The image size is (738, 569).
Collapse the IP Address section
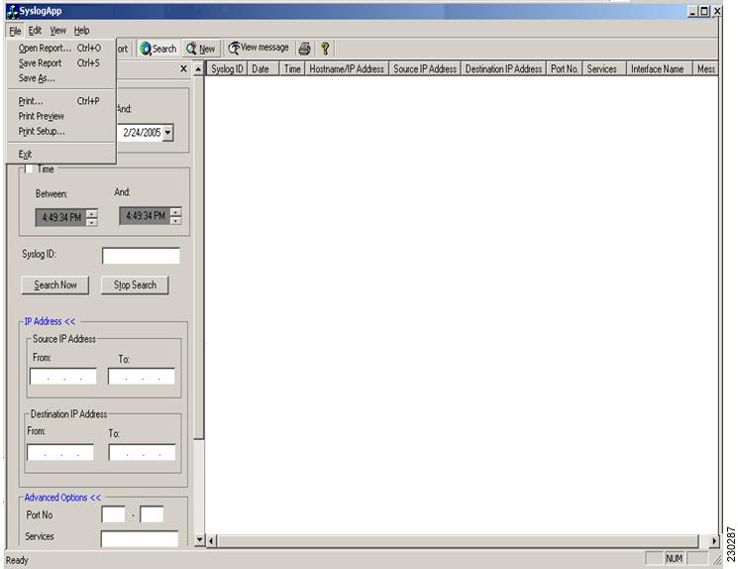pyautogui.click(x=50, y=322)
